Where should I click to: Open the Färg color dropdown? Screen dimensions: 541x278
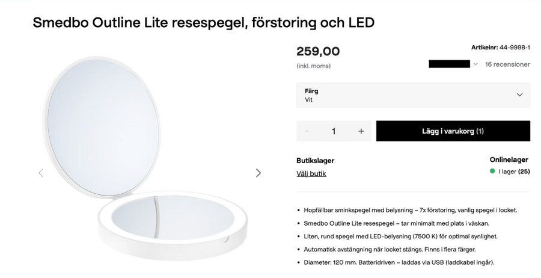pos(413,95)
